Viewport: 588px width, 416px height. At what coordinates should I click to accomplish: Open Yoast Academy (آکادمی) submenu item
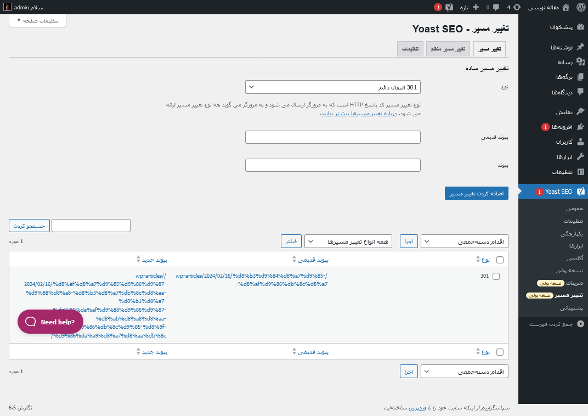[575, 258]
